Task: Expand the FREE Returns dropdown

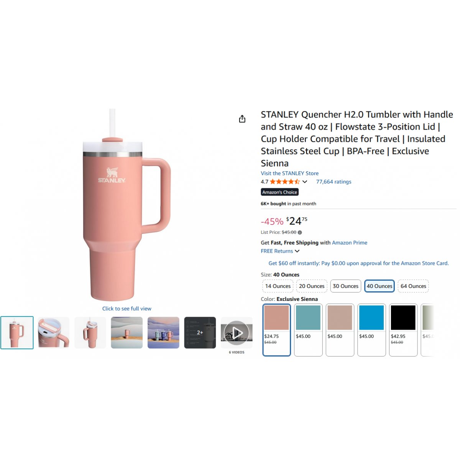Action: 280,251
